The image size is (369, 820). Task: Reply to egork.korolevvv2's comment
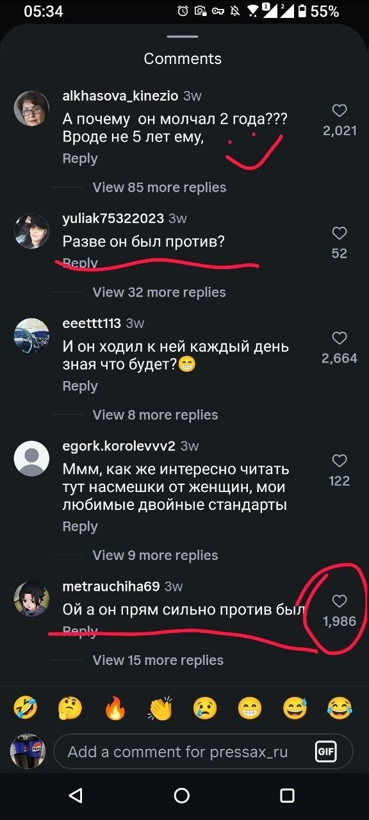click(x=80, y=527)
